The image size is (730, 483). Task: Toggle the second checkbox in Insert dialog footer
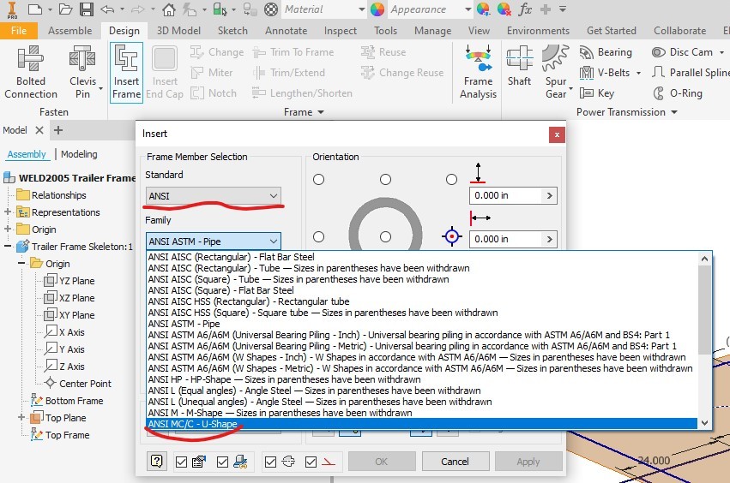[222, 462]
